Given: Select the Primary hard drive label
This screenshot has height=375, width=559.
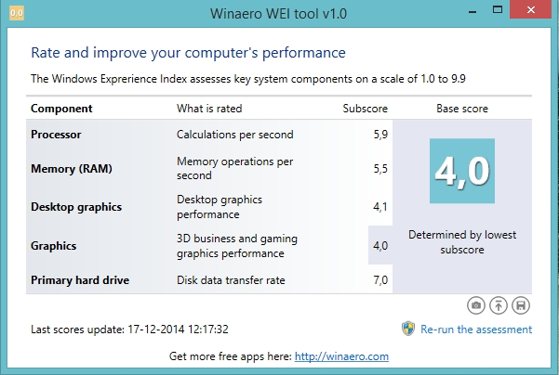Looking at the screenshot, I should click(x=80, y=280).
